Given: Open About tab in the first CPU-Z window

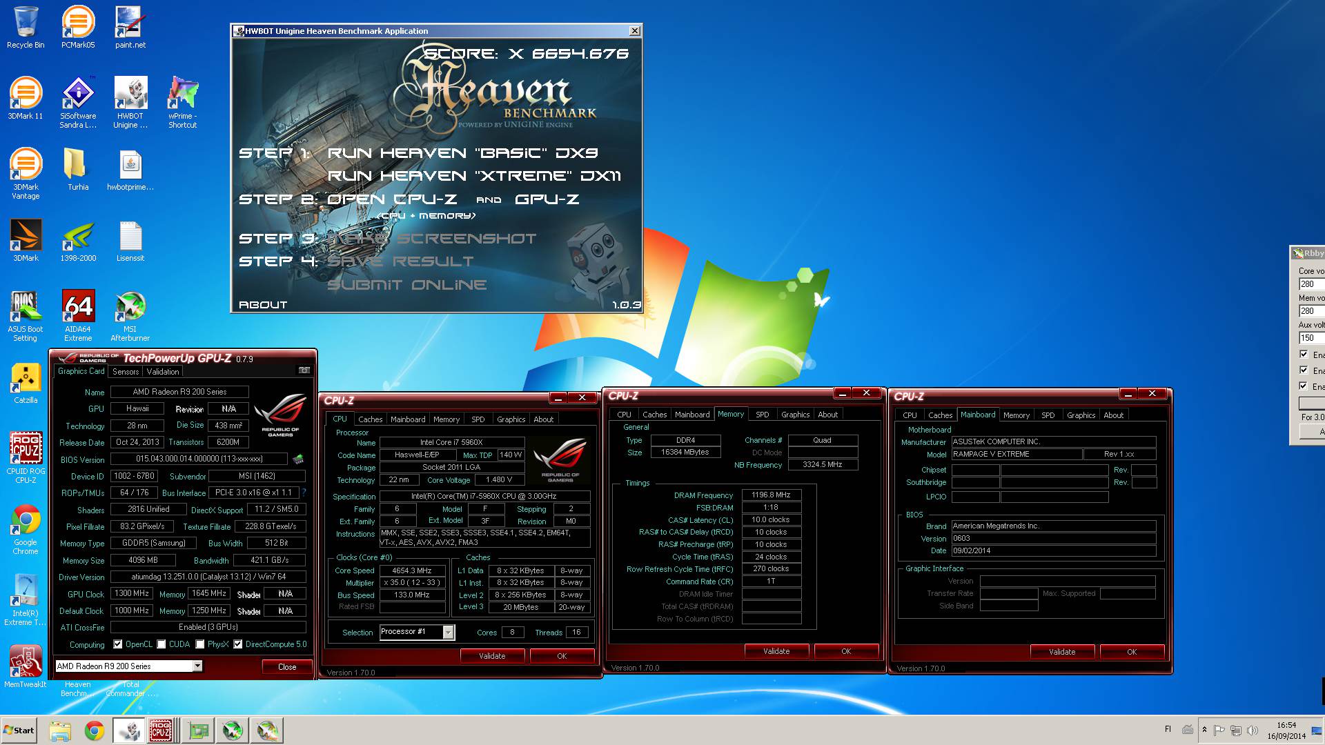Looking at the screenshot, I should point(543,419).
